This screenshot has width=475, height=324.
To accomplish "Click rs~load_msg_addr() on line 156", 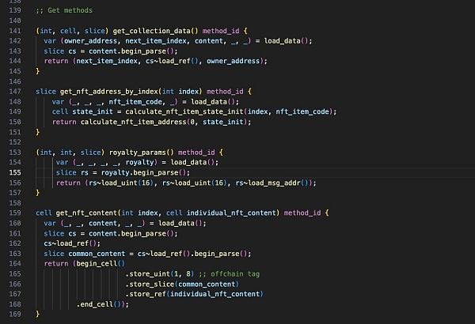I will pos(274,183).
